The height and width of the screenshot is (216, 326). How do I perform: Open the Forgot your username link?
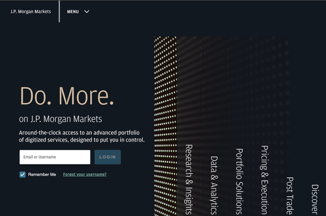[85, 175]
